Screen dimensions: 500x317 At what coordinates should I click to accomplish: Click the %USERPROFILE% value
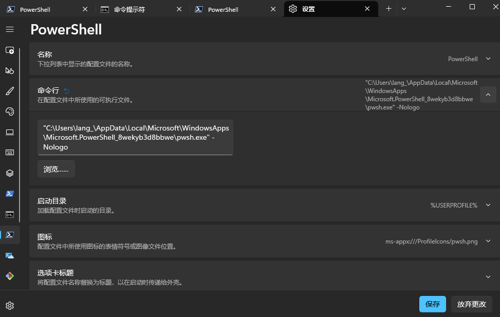point(454,206)
